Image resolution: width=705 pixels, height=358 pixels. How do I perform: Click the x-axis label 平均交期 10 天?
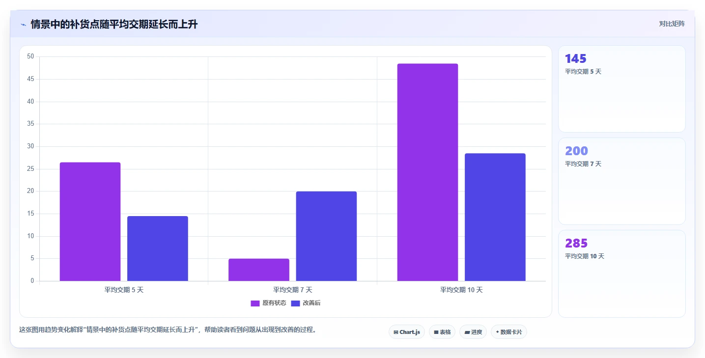461,290
